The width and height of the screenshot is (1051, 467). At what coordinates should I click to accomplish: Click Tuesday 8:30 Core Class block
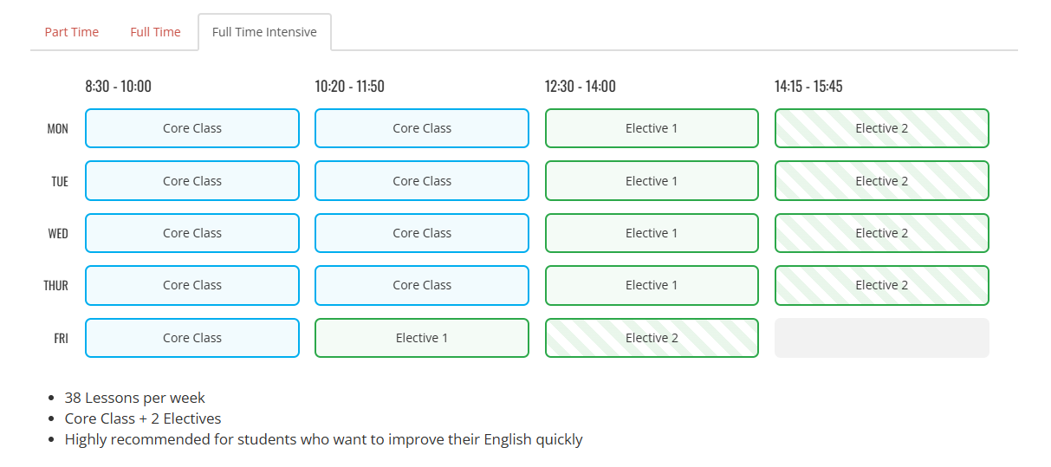192,181
